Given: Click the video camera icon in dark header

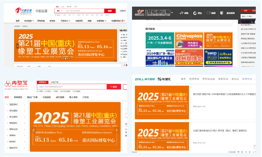Looking at the screenshot, I should [208, 13].
